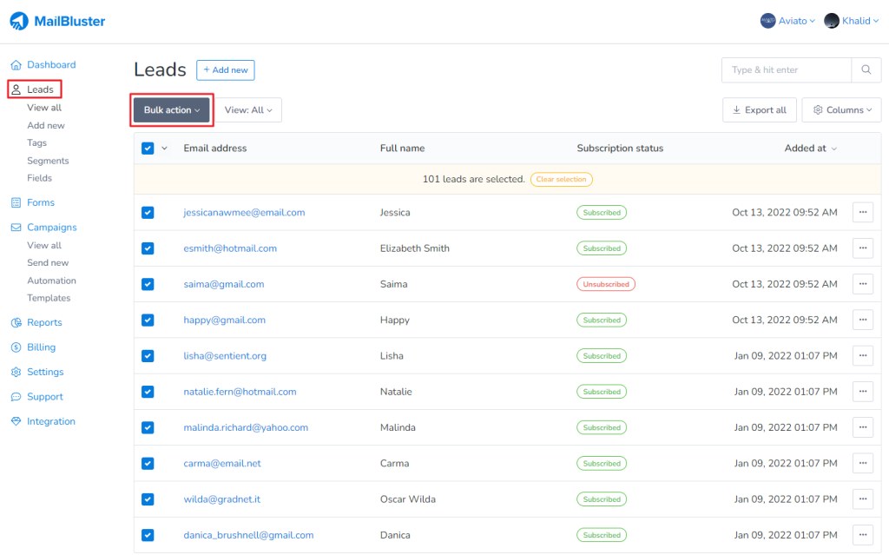Select the Leads icon in the sidebar

15,89
